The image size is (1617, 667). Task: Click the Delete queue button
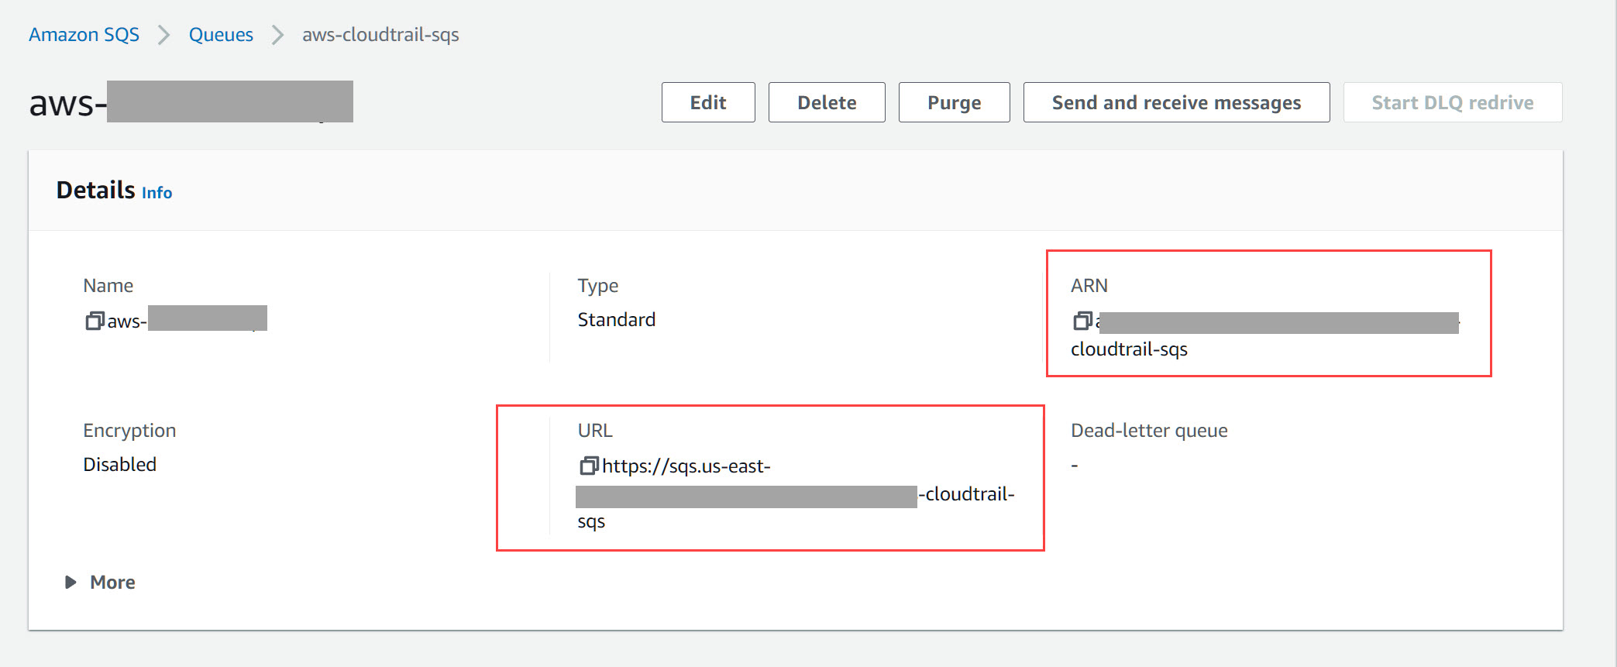[x=827, y=102]
